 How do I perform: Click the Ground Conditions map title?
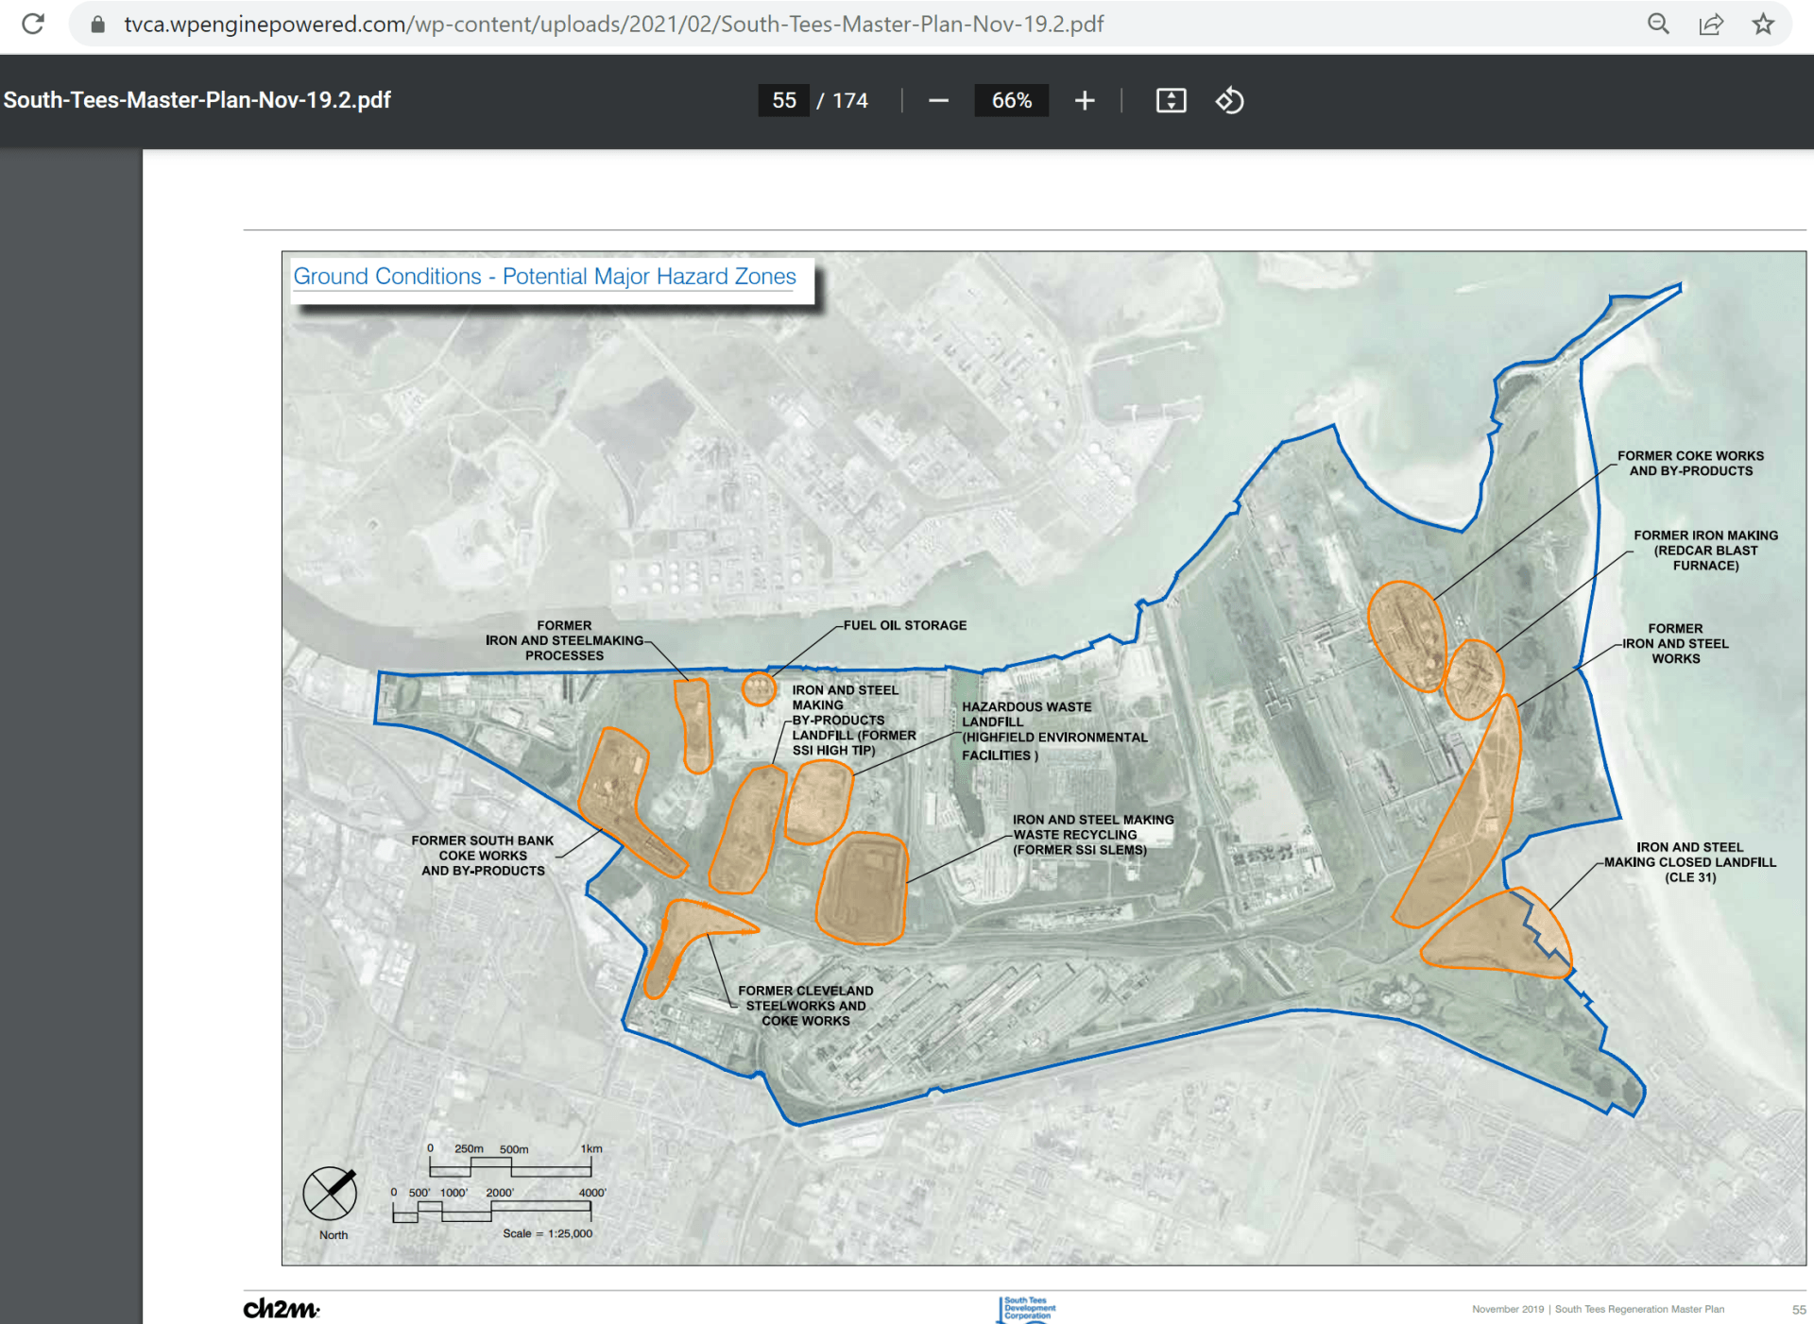544,277
